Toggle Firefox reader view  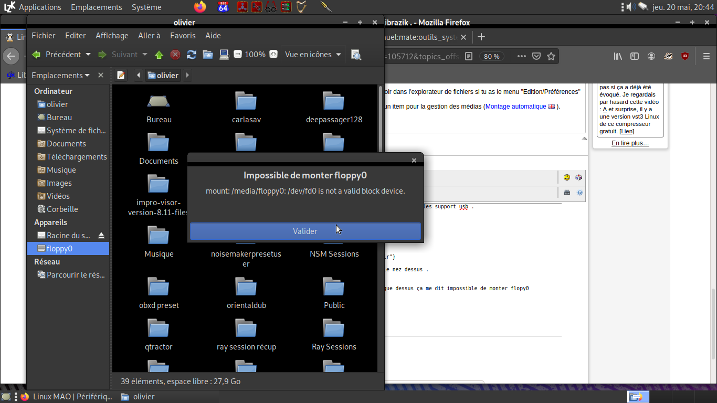(469, 56)
